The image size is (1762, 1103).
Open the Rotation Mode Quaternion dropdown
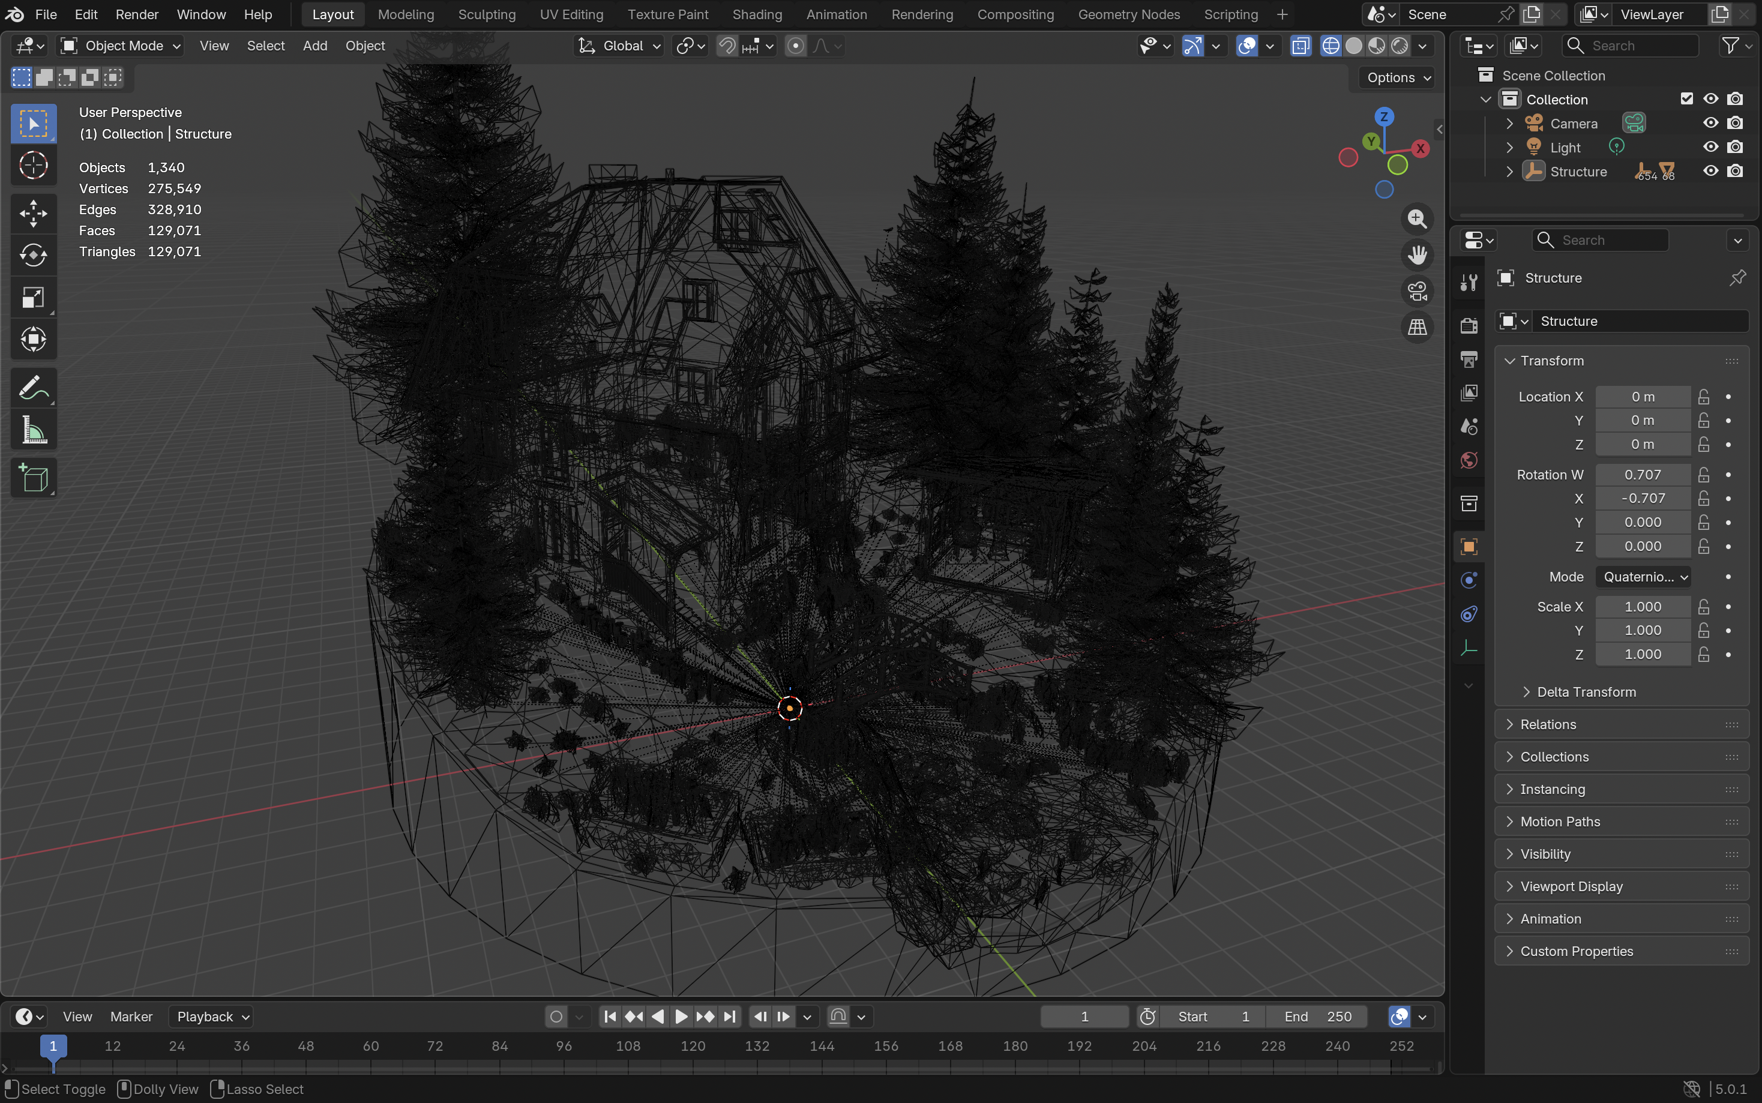1643,577
